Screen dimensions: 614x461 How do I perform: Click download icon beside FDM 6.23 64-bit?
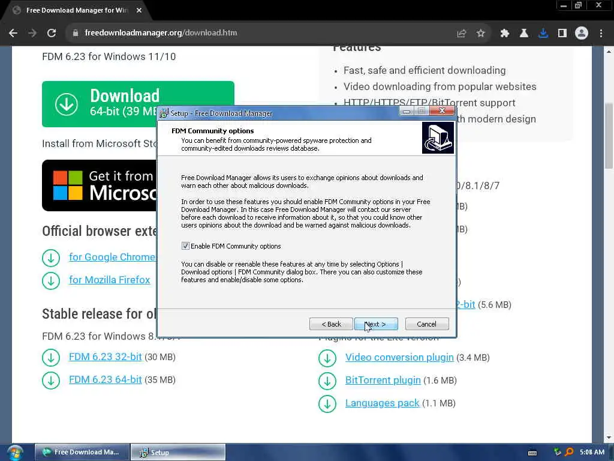pos(51,380)
